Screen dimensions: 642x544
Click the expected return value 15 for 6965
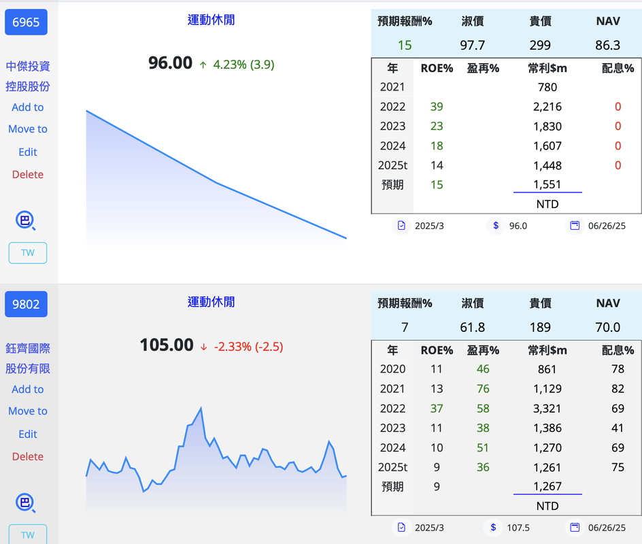tap(405, 45)
